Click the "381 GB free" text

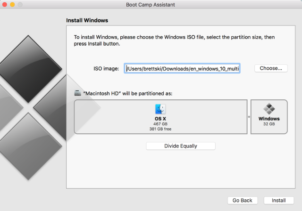[160, 128]
